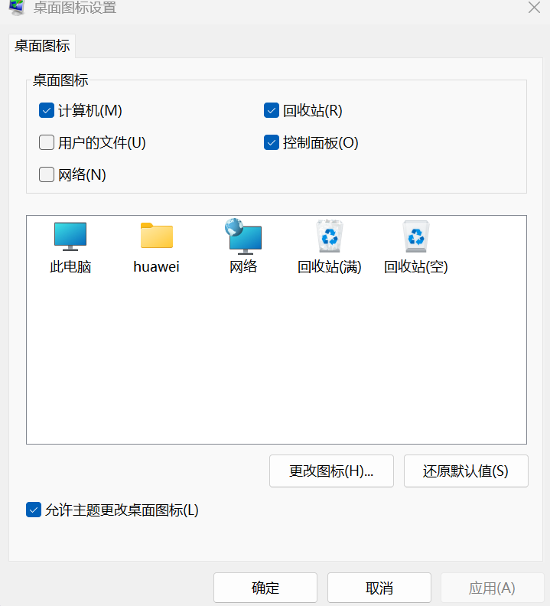Click the 取消 button
Viewport: 550px width, 606px height.
(379, 588)
